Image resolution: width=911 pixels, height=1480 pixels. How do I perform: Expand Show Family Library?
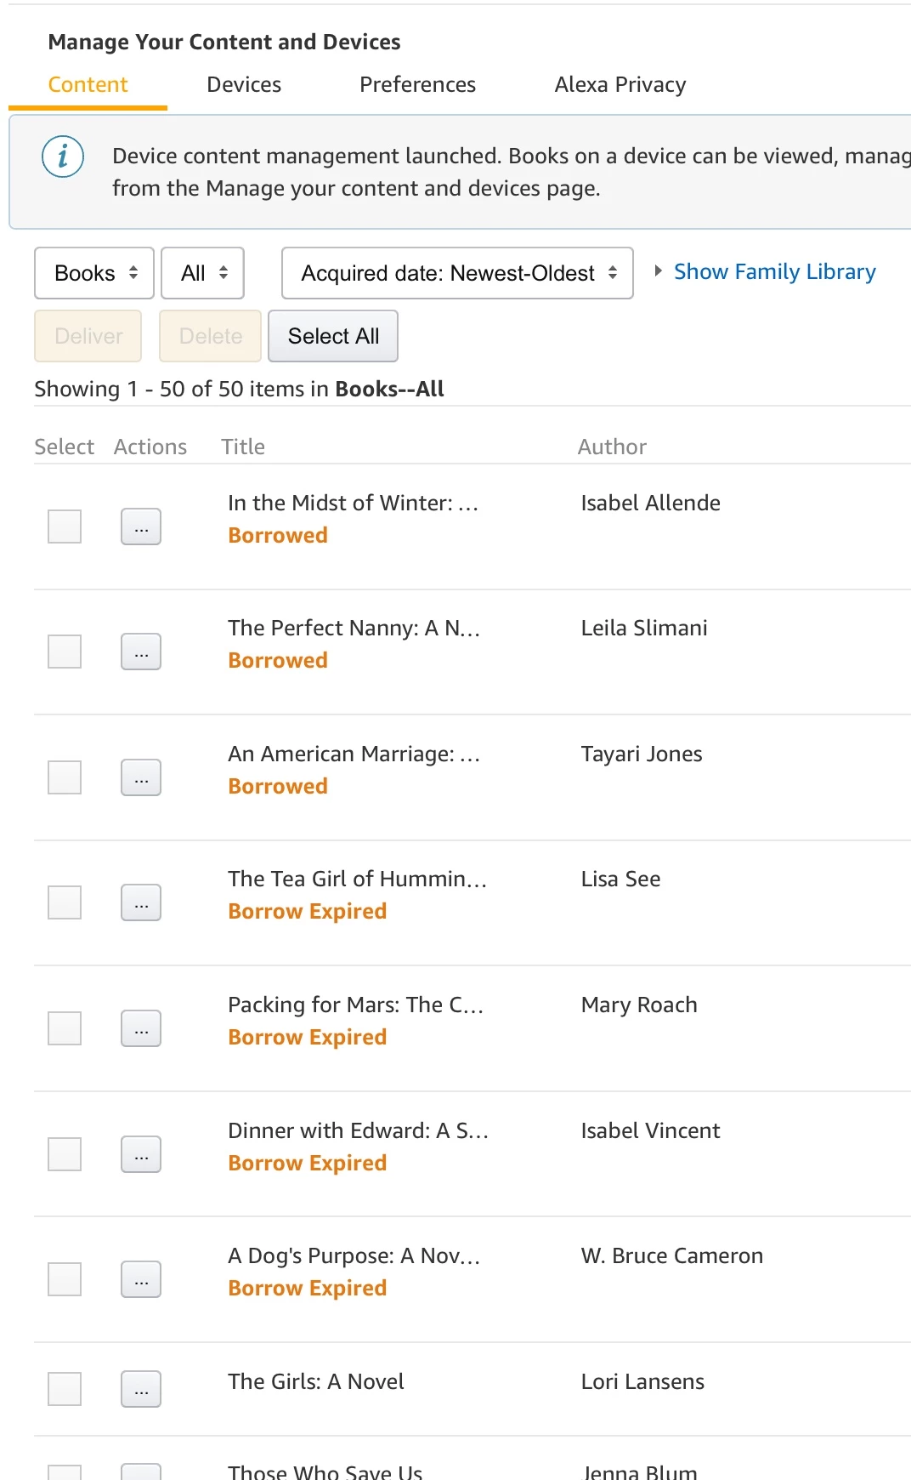coord(765,272)
